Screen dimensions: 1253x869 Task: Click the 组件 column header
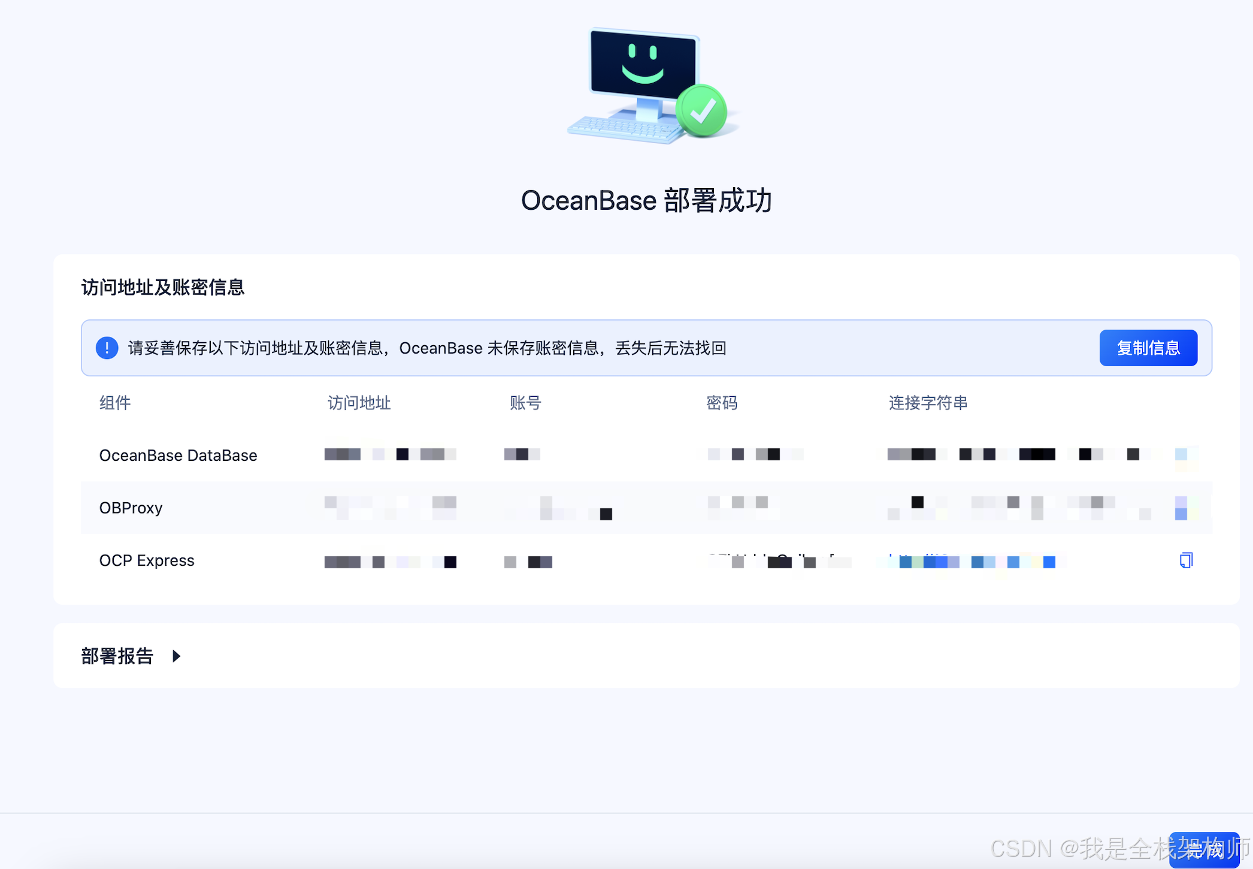[115, 403]
